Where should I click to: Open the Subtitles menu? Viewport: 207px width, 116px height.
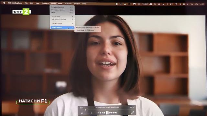click(68, 4)
